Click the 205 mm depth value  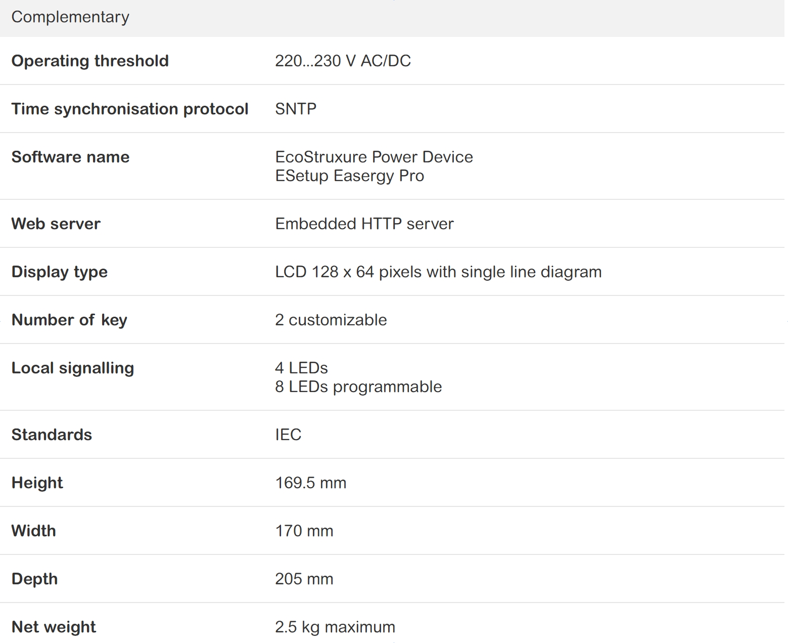[x=304, y=579]
